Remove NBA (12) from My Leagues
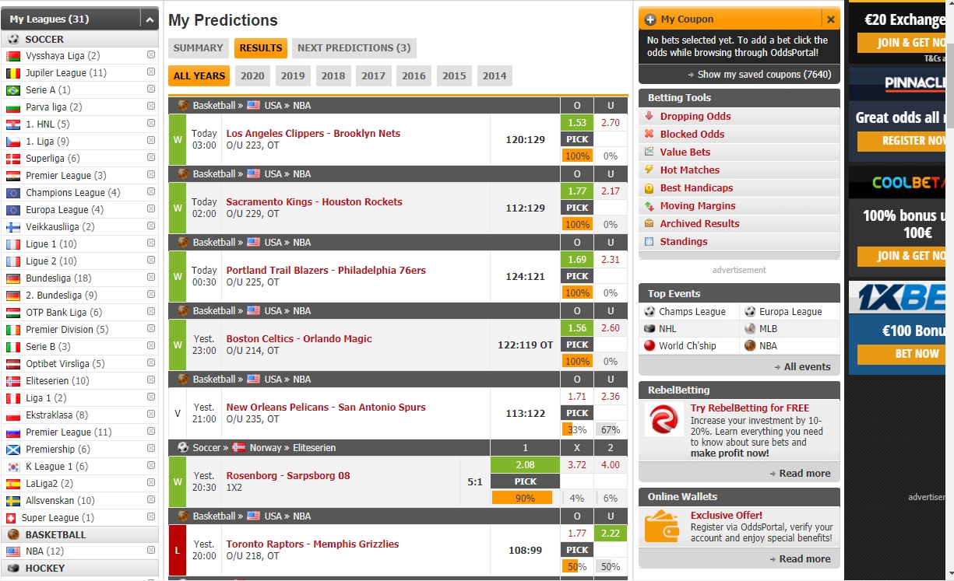This screenshot has height=581, width=954. coord(151,551)
